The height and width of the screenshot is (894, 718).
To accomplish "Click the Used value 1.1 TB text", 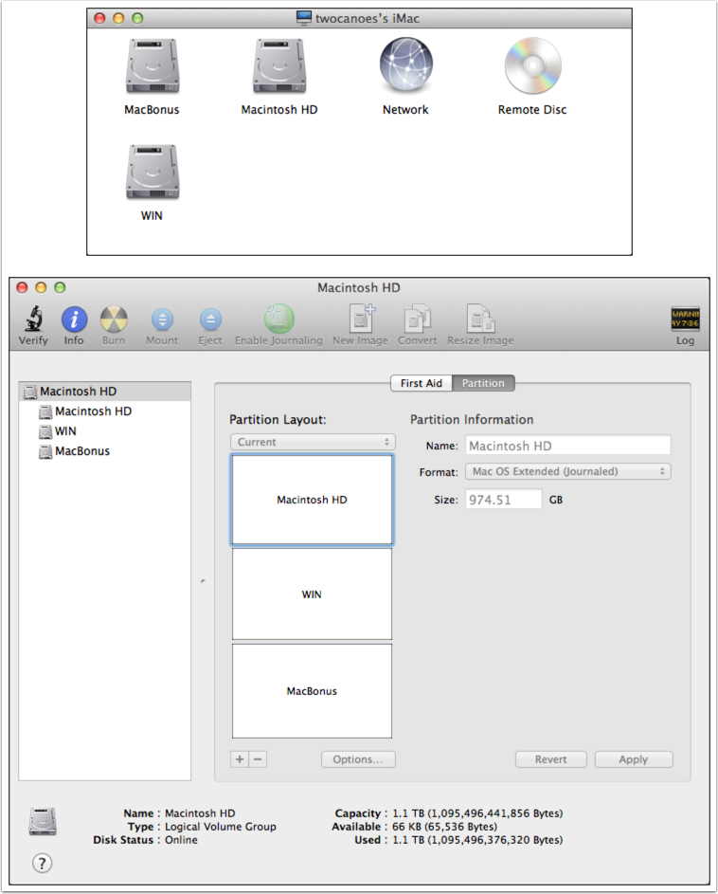I will 477,840.
